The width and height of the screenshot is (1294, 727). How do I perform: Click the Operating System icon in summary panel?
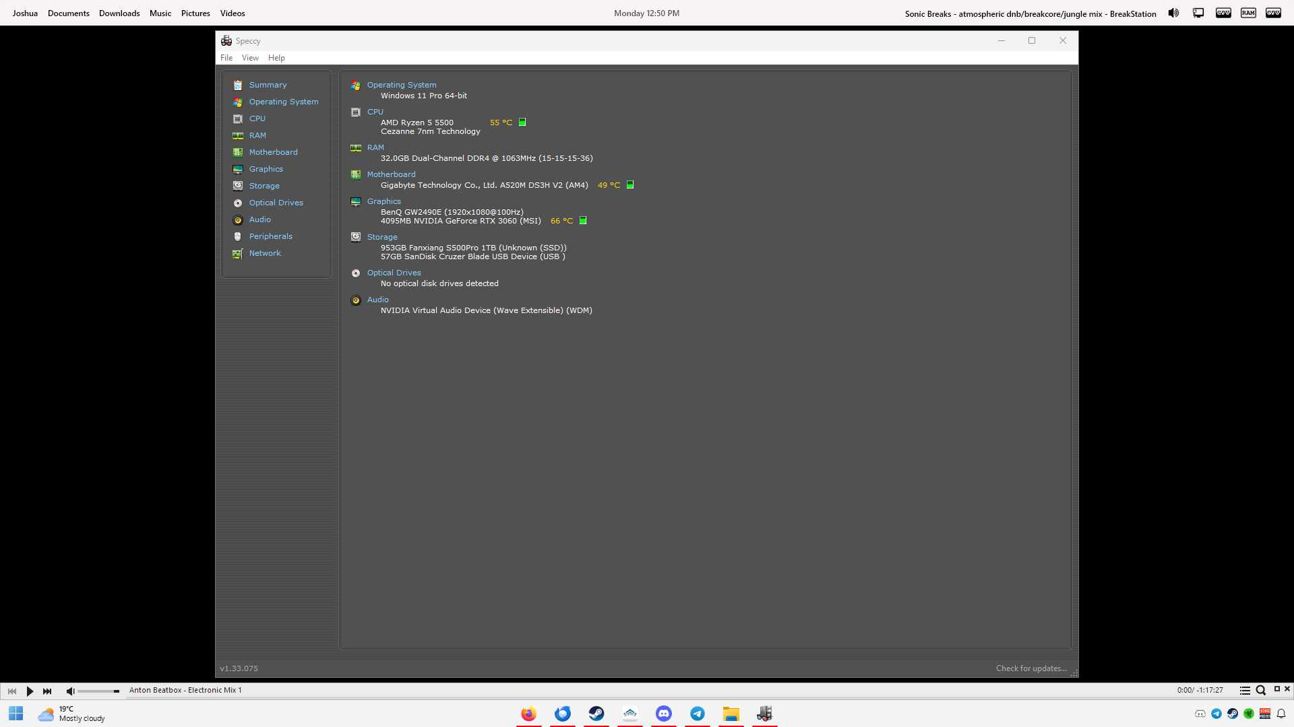pyautogui.click(x=356, y=85)
